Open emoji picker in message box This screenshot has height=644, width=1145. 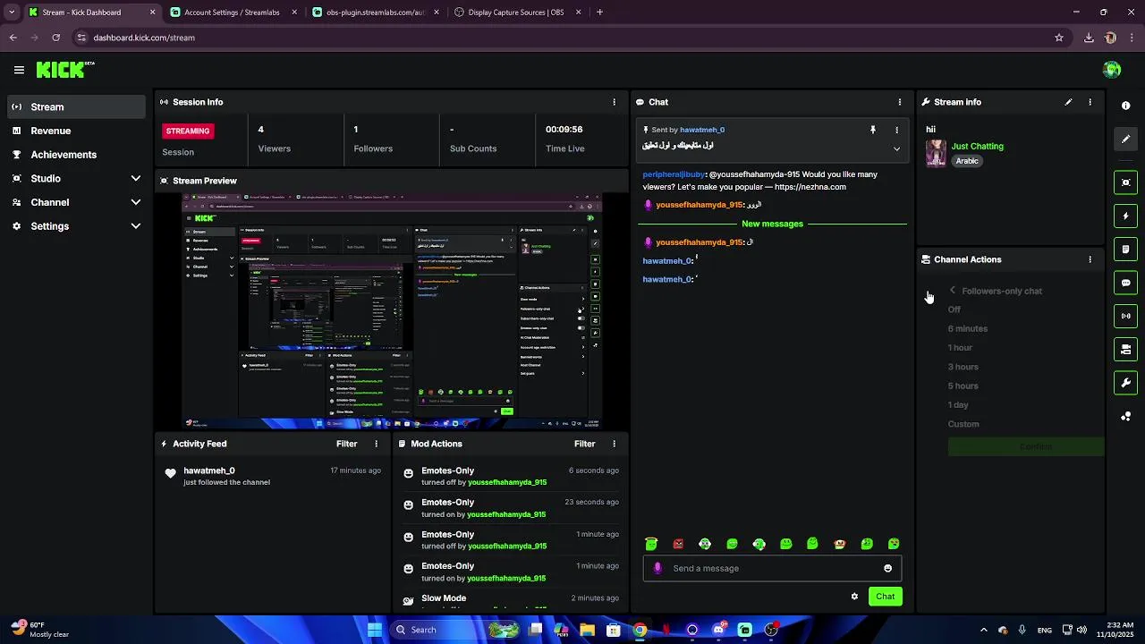point(887,568)
